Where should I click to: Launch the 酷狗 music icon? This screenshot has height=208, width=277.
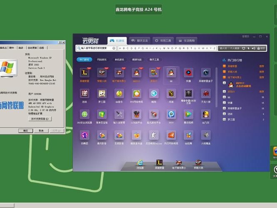click(154, 94)
